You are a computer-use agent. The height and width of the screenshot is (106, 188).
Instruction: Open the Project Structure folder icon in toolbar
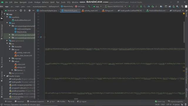(x=161, y=6)
